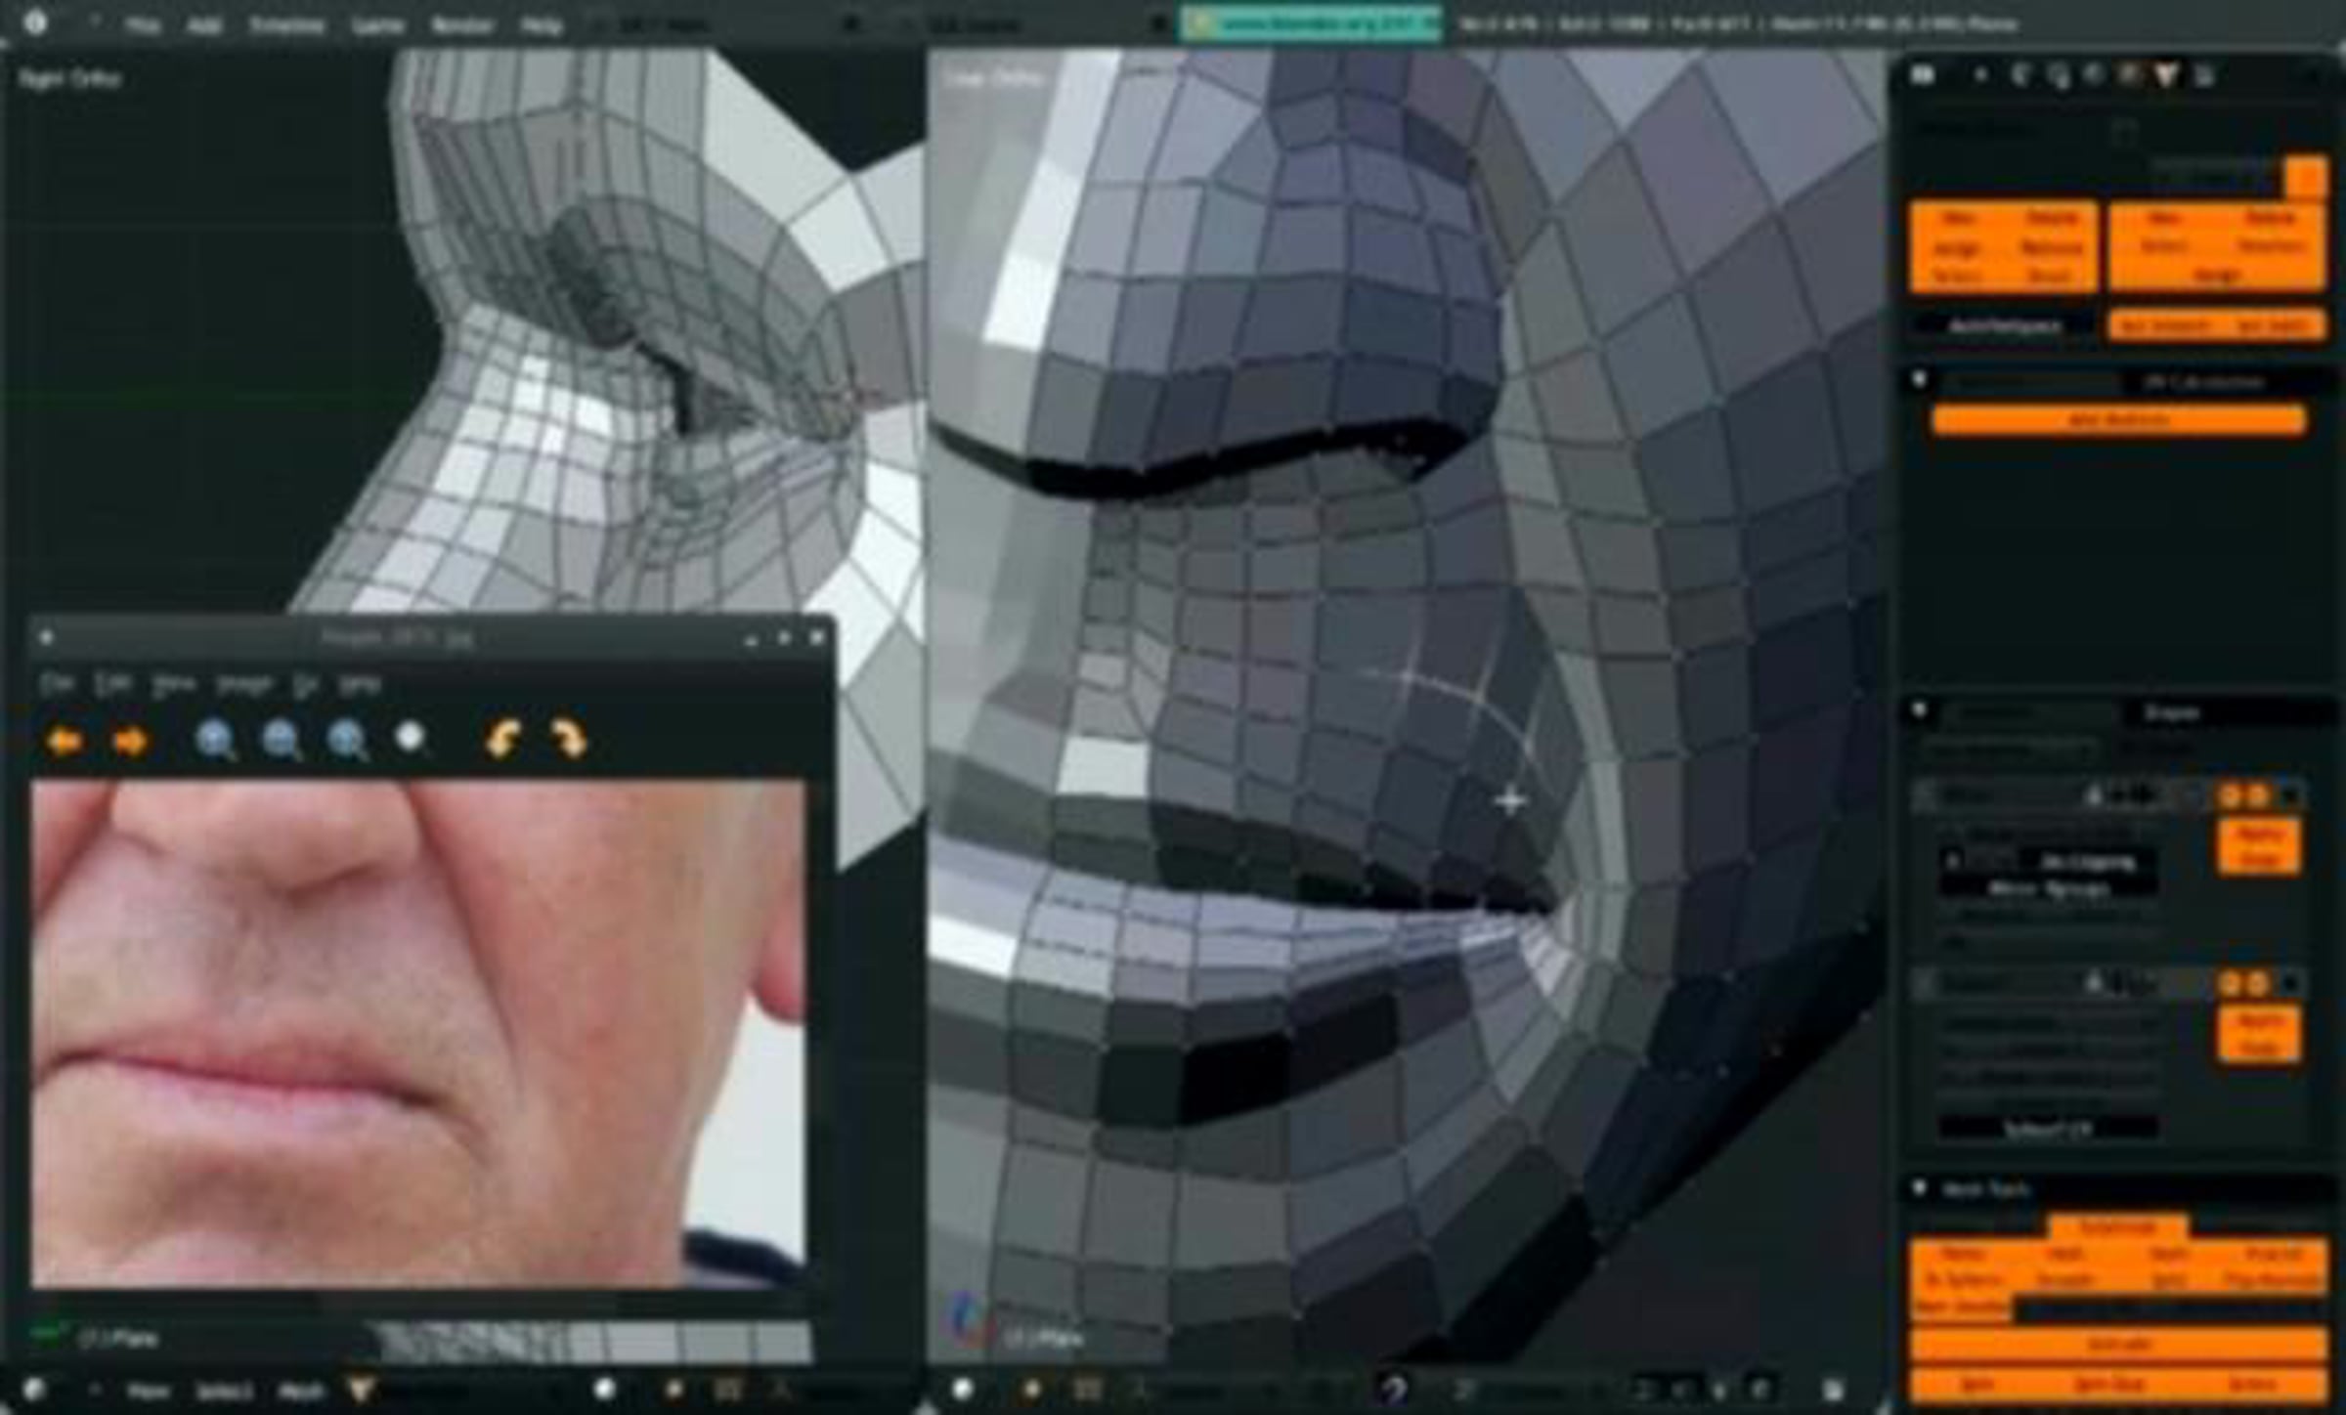The height and width of the screenshot is (1415, 2346).
Task: Select the Editing context icon
Action: pyautogui.click(x=2166, y=75)
